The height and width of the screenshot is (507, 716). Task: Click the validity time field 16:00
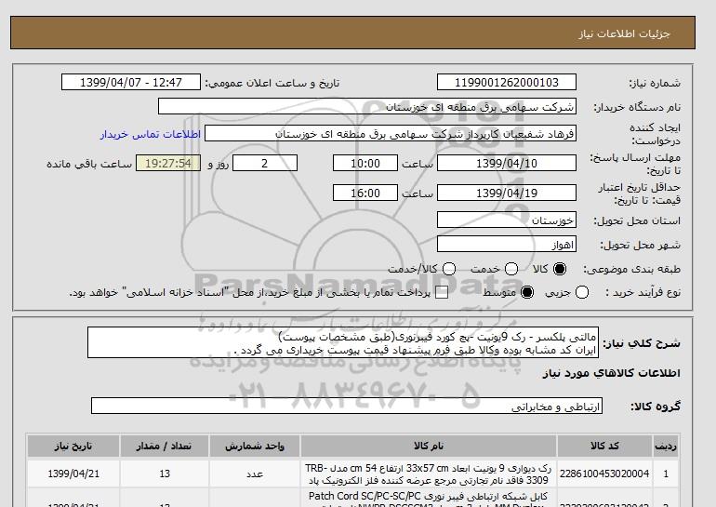coord(365,193)
